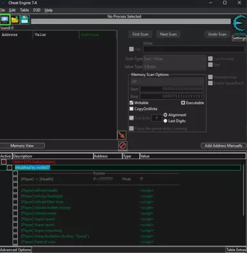Open the memory region All dropdown
Screen dimensions: 247x253
pos(167,82)
